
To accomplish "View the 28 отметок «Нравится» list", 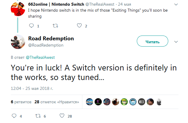I will click(57, 102).
